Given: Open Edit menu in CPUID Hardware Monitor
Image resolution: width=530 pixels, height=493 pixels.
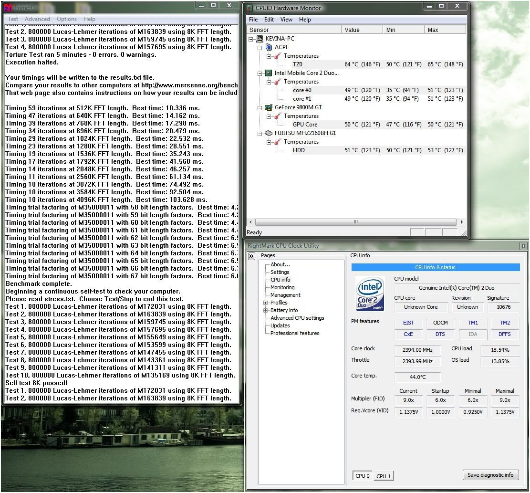Looking at the screenshot, I should 269,19.
